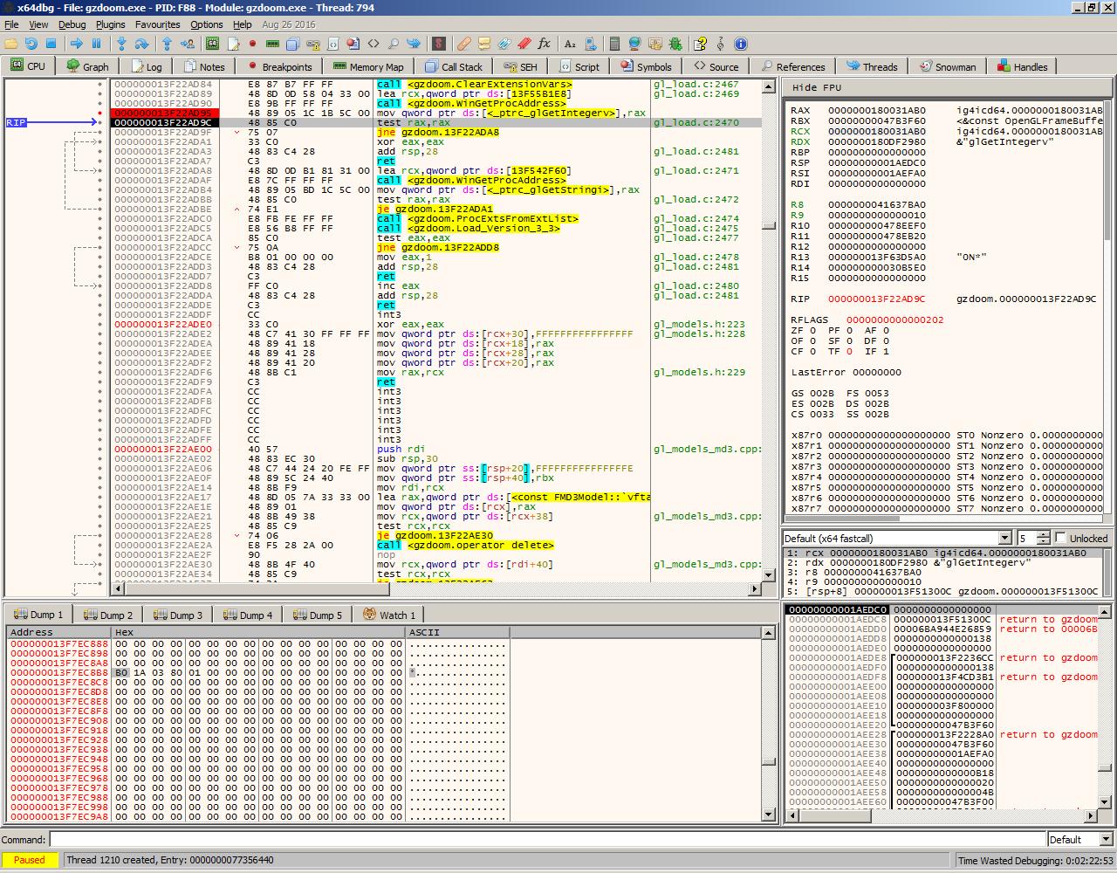Click disassembly horizontal scrollbar right arrow
This screenshot has width=1117, height=873.
(755, 589)
